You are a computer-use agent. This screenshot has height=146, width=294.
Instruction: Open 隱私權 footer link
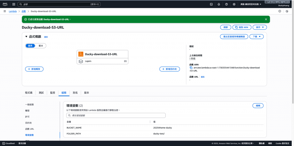(262, 143)
